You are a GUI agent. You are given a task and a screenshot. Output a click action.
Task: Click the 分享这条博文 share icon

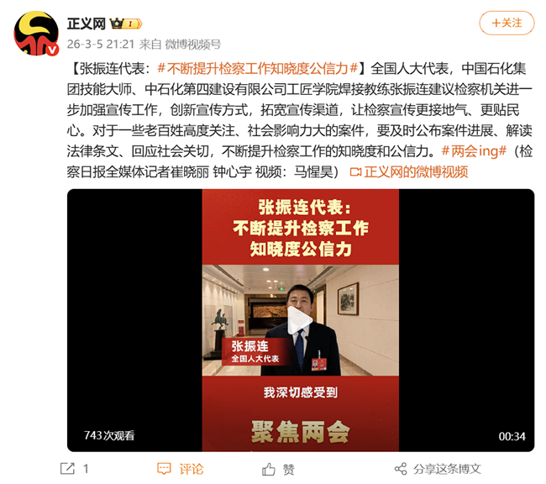point(401,469)
